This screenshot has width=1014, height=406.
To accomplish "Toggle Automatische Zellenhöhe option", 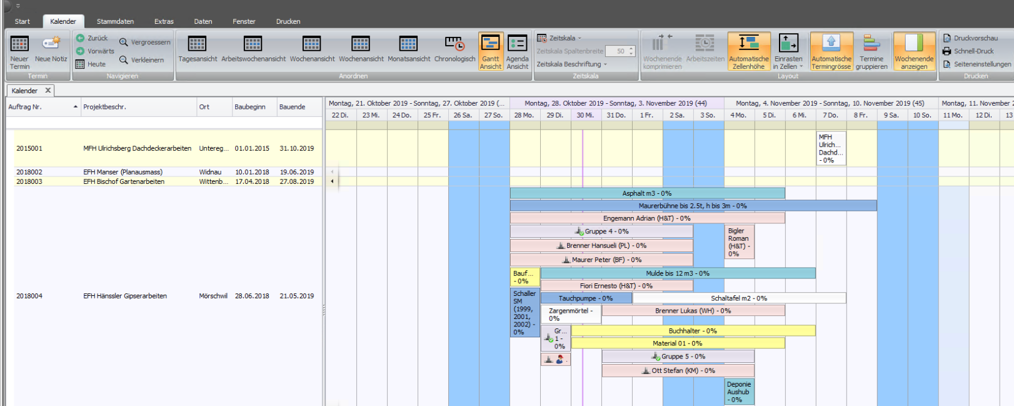I will 749,51.
